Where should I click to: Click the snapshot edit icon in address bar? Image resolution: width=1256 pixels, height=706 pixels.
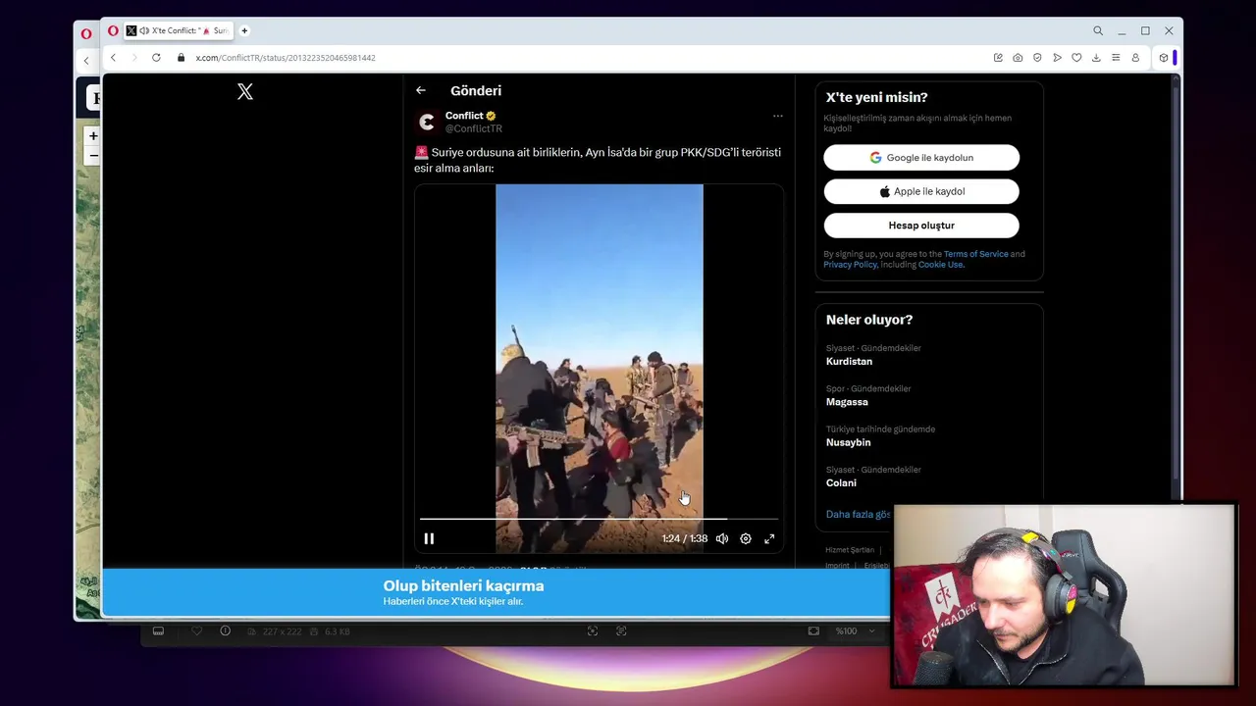pyautogui.click(x=998, y=58)
